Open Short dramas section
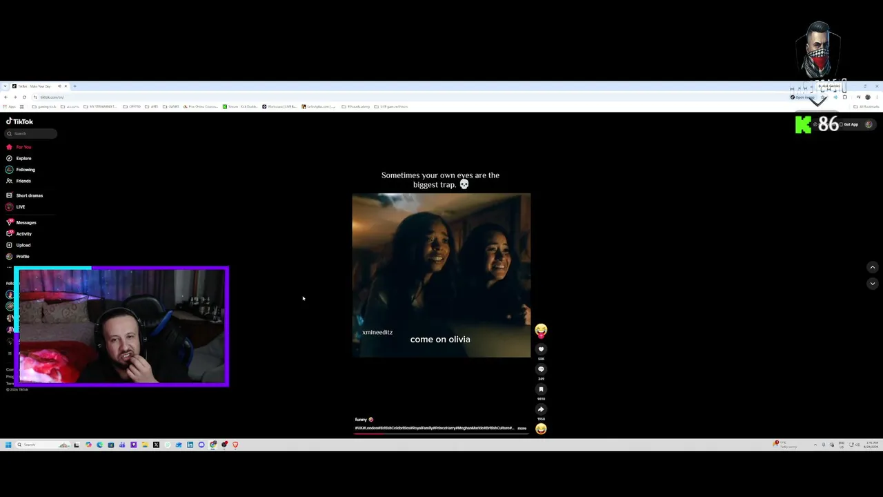The image size is (883, 497). [x=25, y=195]
